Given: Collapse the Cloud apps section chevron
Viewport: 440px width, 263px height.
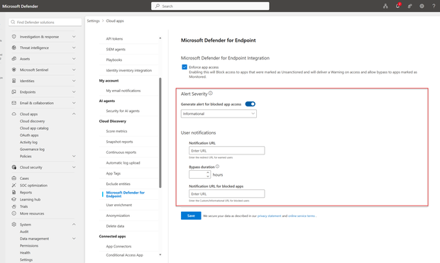Looking at the screenshot, I should click(74, 114).
